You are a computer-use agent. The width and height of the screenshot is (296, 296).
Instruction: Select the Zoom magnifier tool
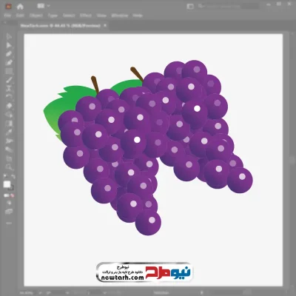point(9,167)
